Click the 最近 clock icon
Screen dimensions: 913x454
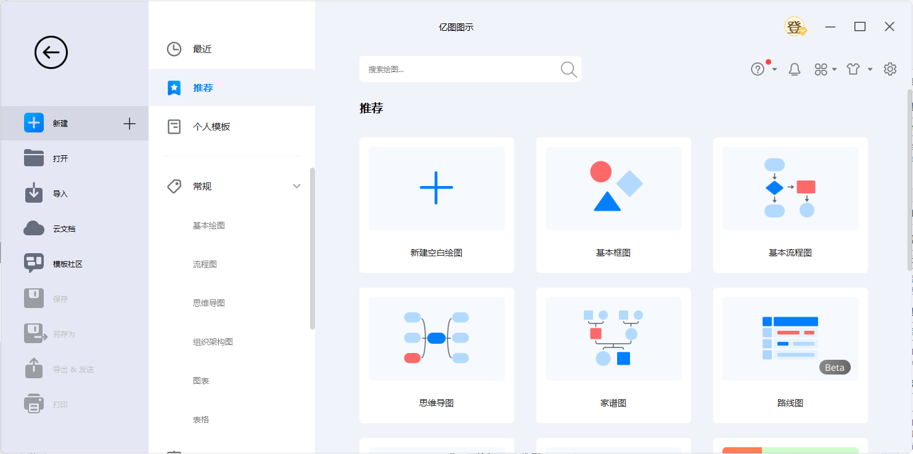[174, 49]
